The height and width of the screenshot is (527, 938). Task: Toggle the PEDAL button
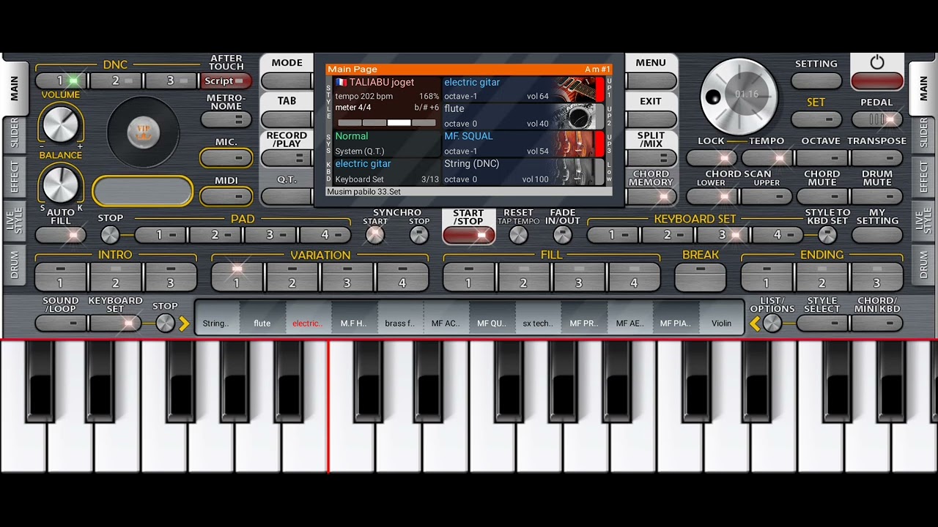[x=877, y=119]
